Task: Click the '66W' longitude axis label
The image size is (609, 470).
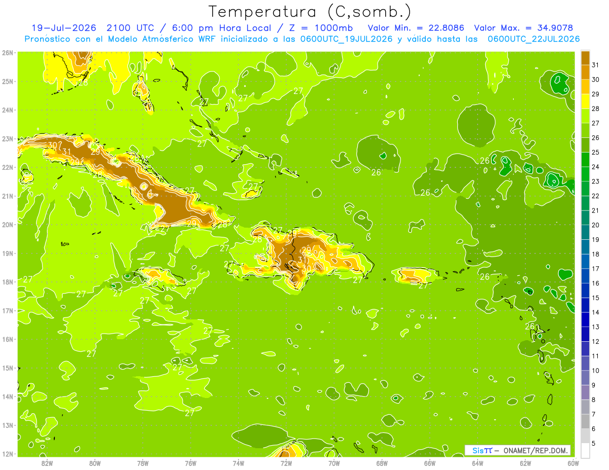Action: coord(430,463)
